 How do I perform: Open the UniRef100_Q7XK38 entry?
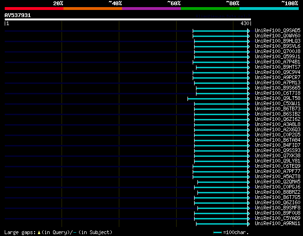click(x=277, y=156)
